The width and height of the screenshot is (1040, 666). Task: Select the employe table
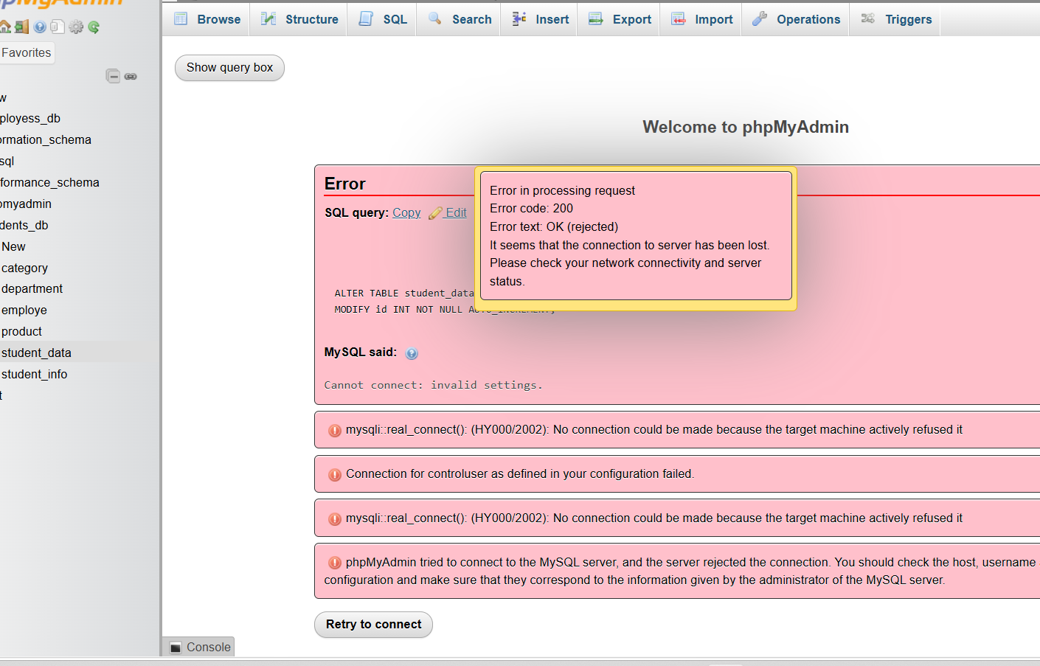24,310
